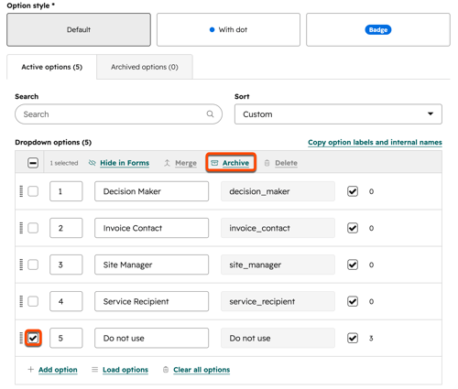Uncheck the Do not use row selection checkbox

click(33, 338)
